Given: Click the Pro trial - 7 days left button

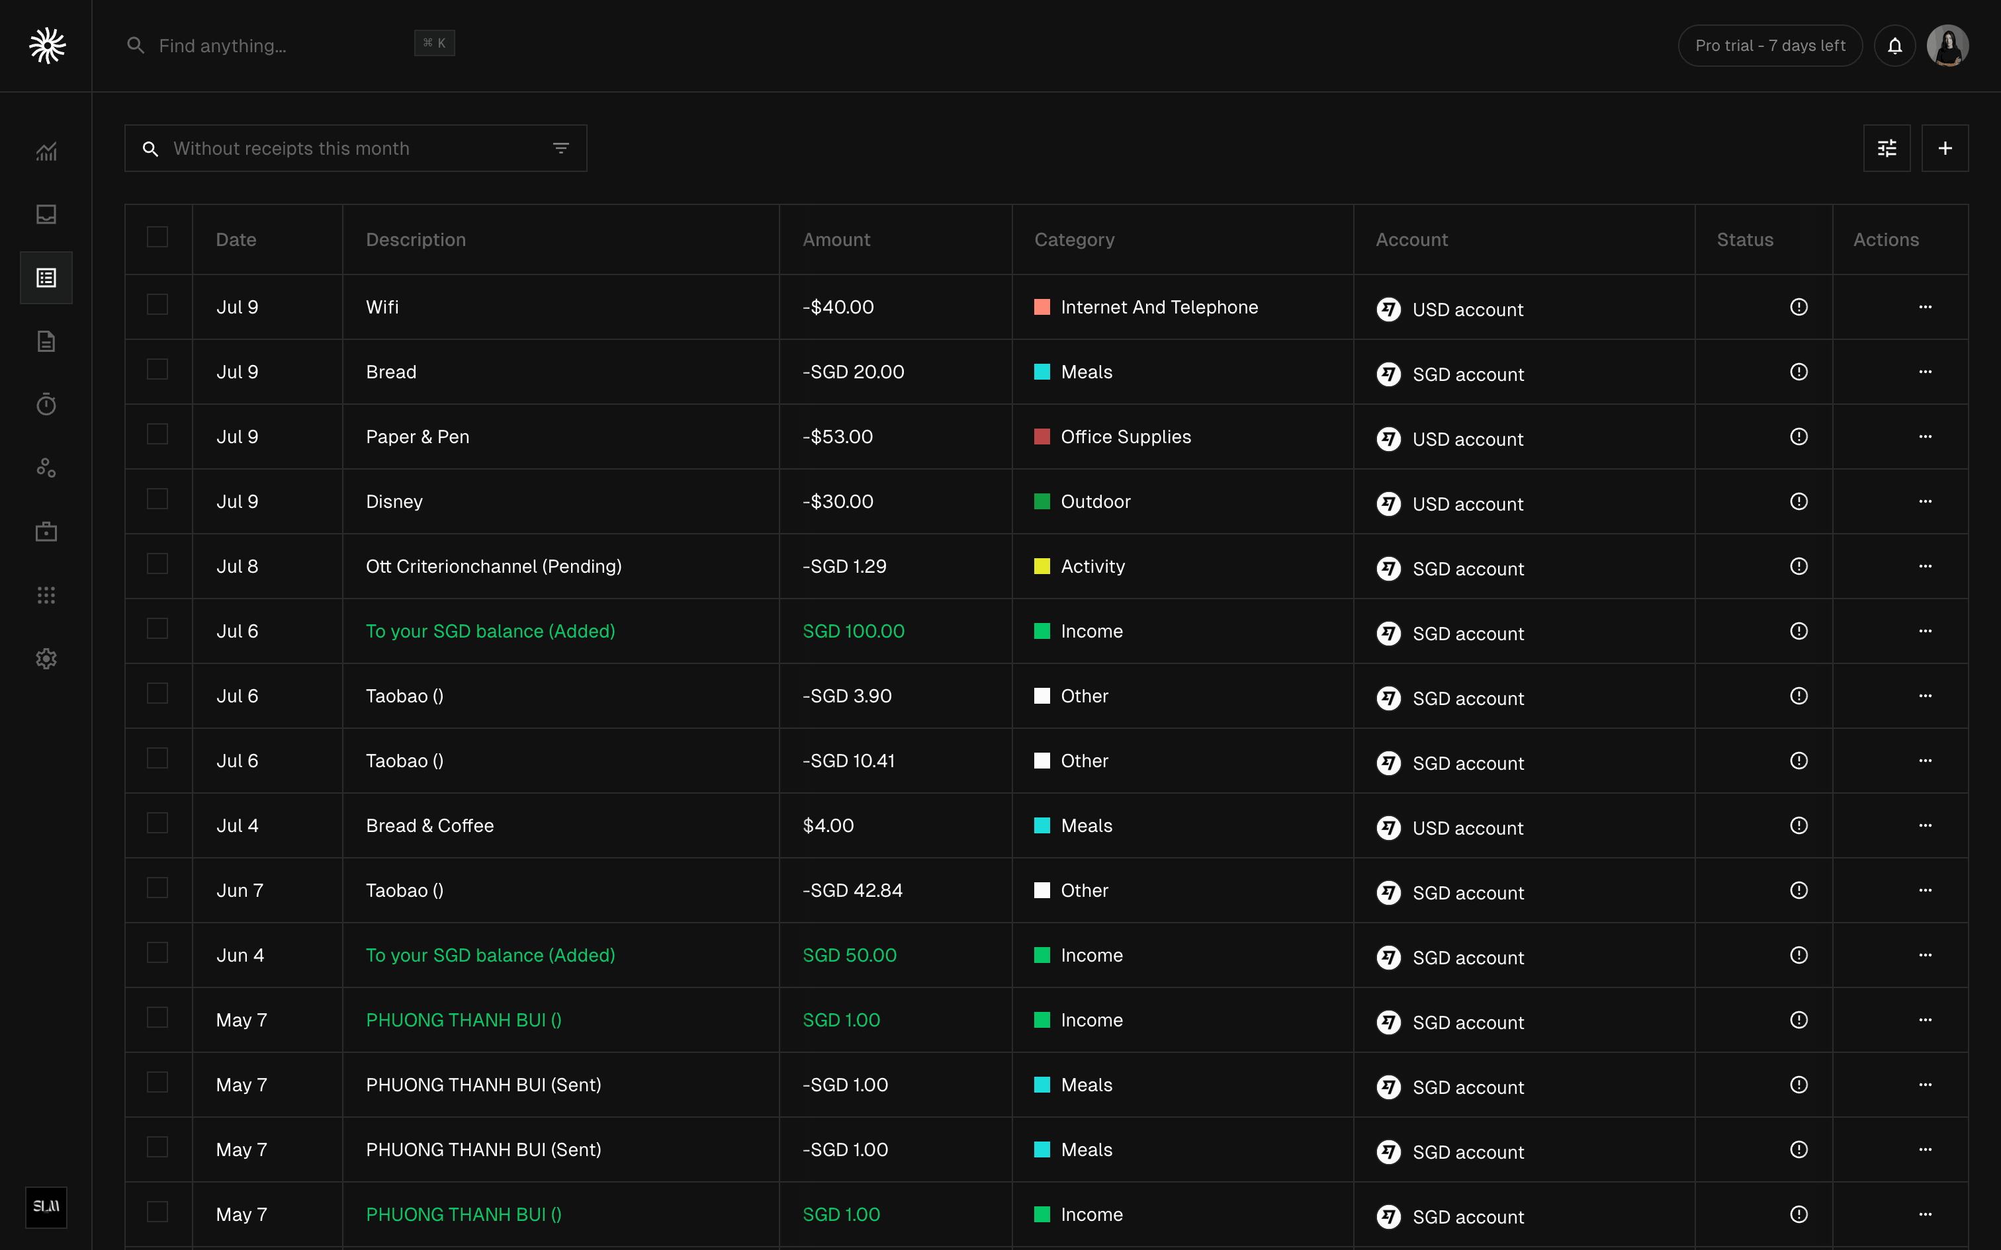Looking at the screenshot, I should click(x=1769, y=46).
